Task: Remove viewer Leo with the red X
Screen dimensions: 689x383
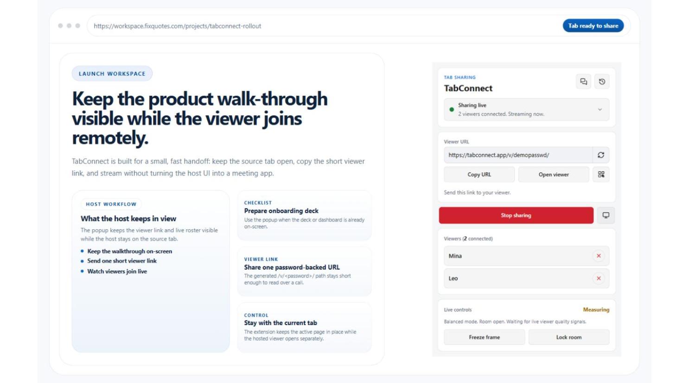Action: pos(599,278)
